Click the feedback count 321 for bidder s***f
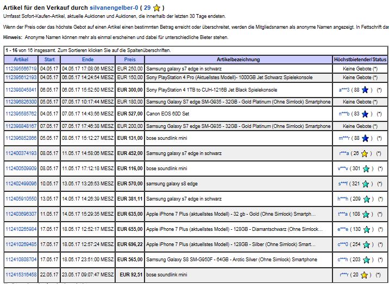 (355, 184)
